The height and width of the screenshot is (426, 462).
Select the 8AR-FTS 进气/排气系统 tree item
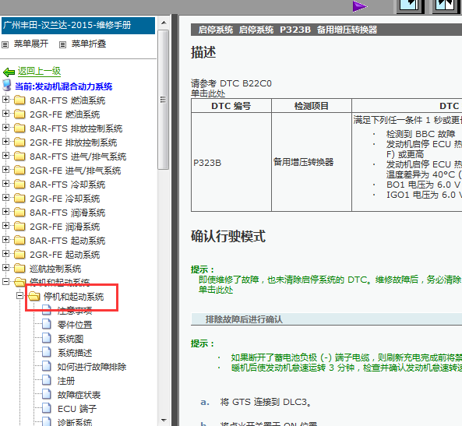[x=78, y=157]
